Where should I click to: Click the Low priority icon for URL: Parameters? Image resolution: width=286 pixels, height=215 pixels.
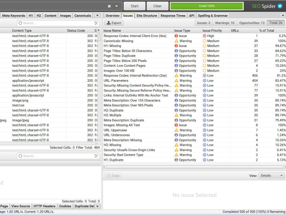[204, 81]
